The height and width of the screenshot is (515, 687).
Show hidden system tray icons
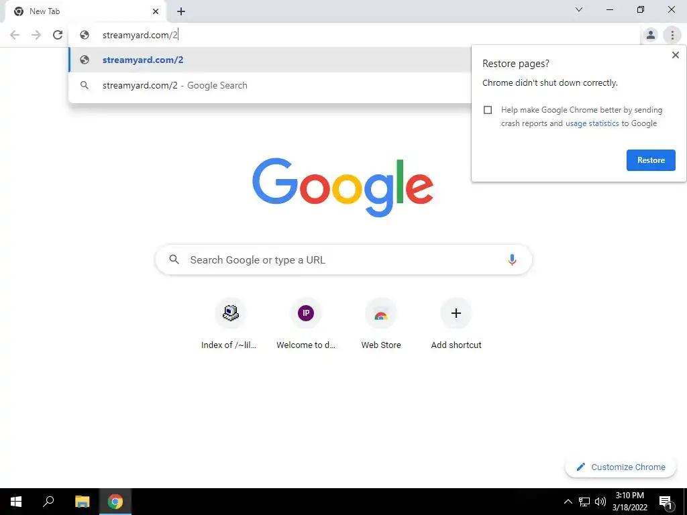pos(568,502)
